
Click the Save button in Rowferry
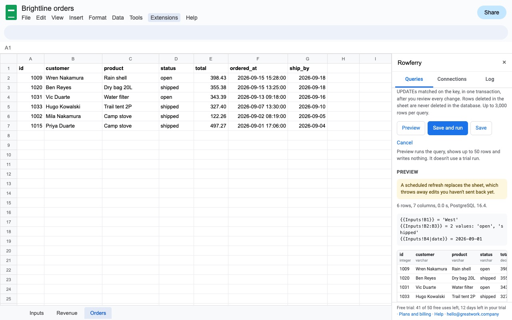(481, 128)
